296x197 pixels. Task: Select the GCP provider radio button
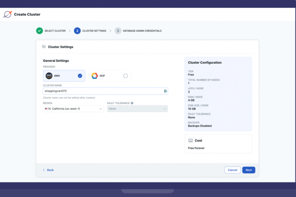tap(125, 76)
